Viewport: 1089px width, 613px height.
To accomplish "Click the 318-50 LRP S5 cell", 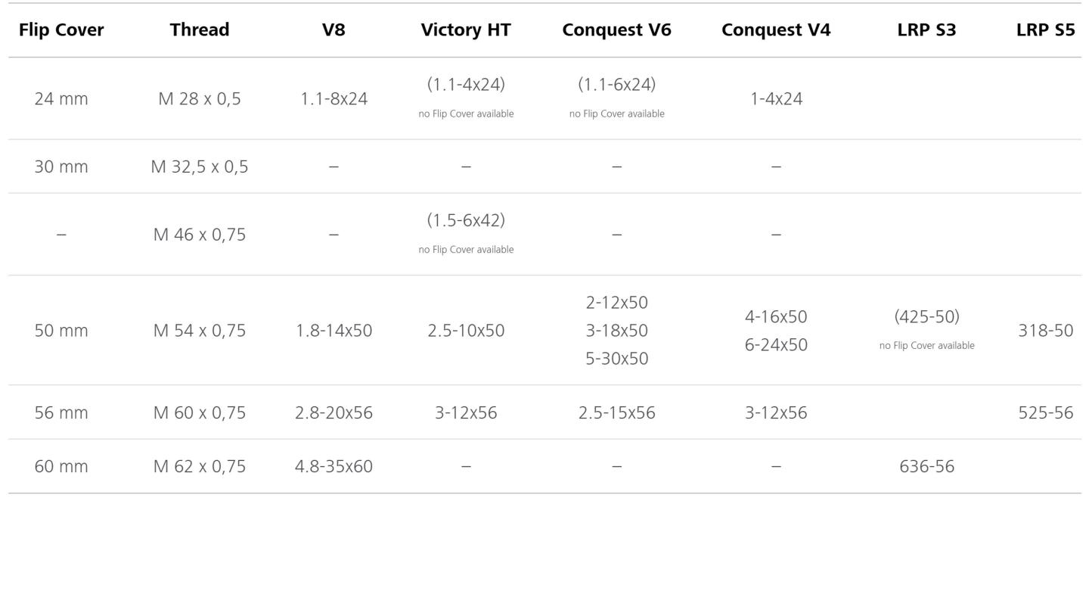I will pyautogui.click(x=1045, y=331).
